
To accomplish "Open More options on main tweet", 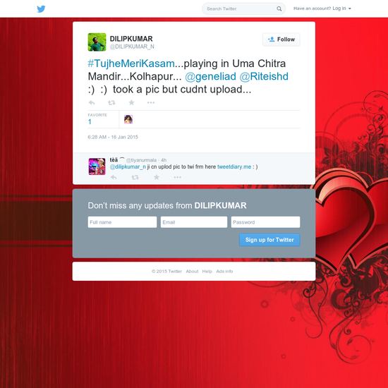I will point(151,102).
